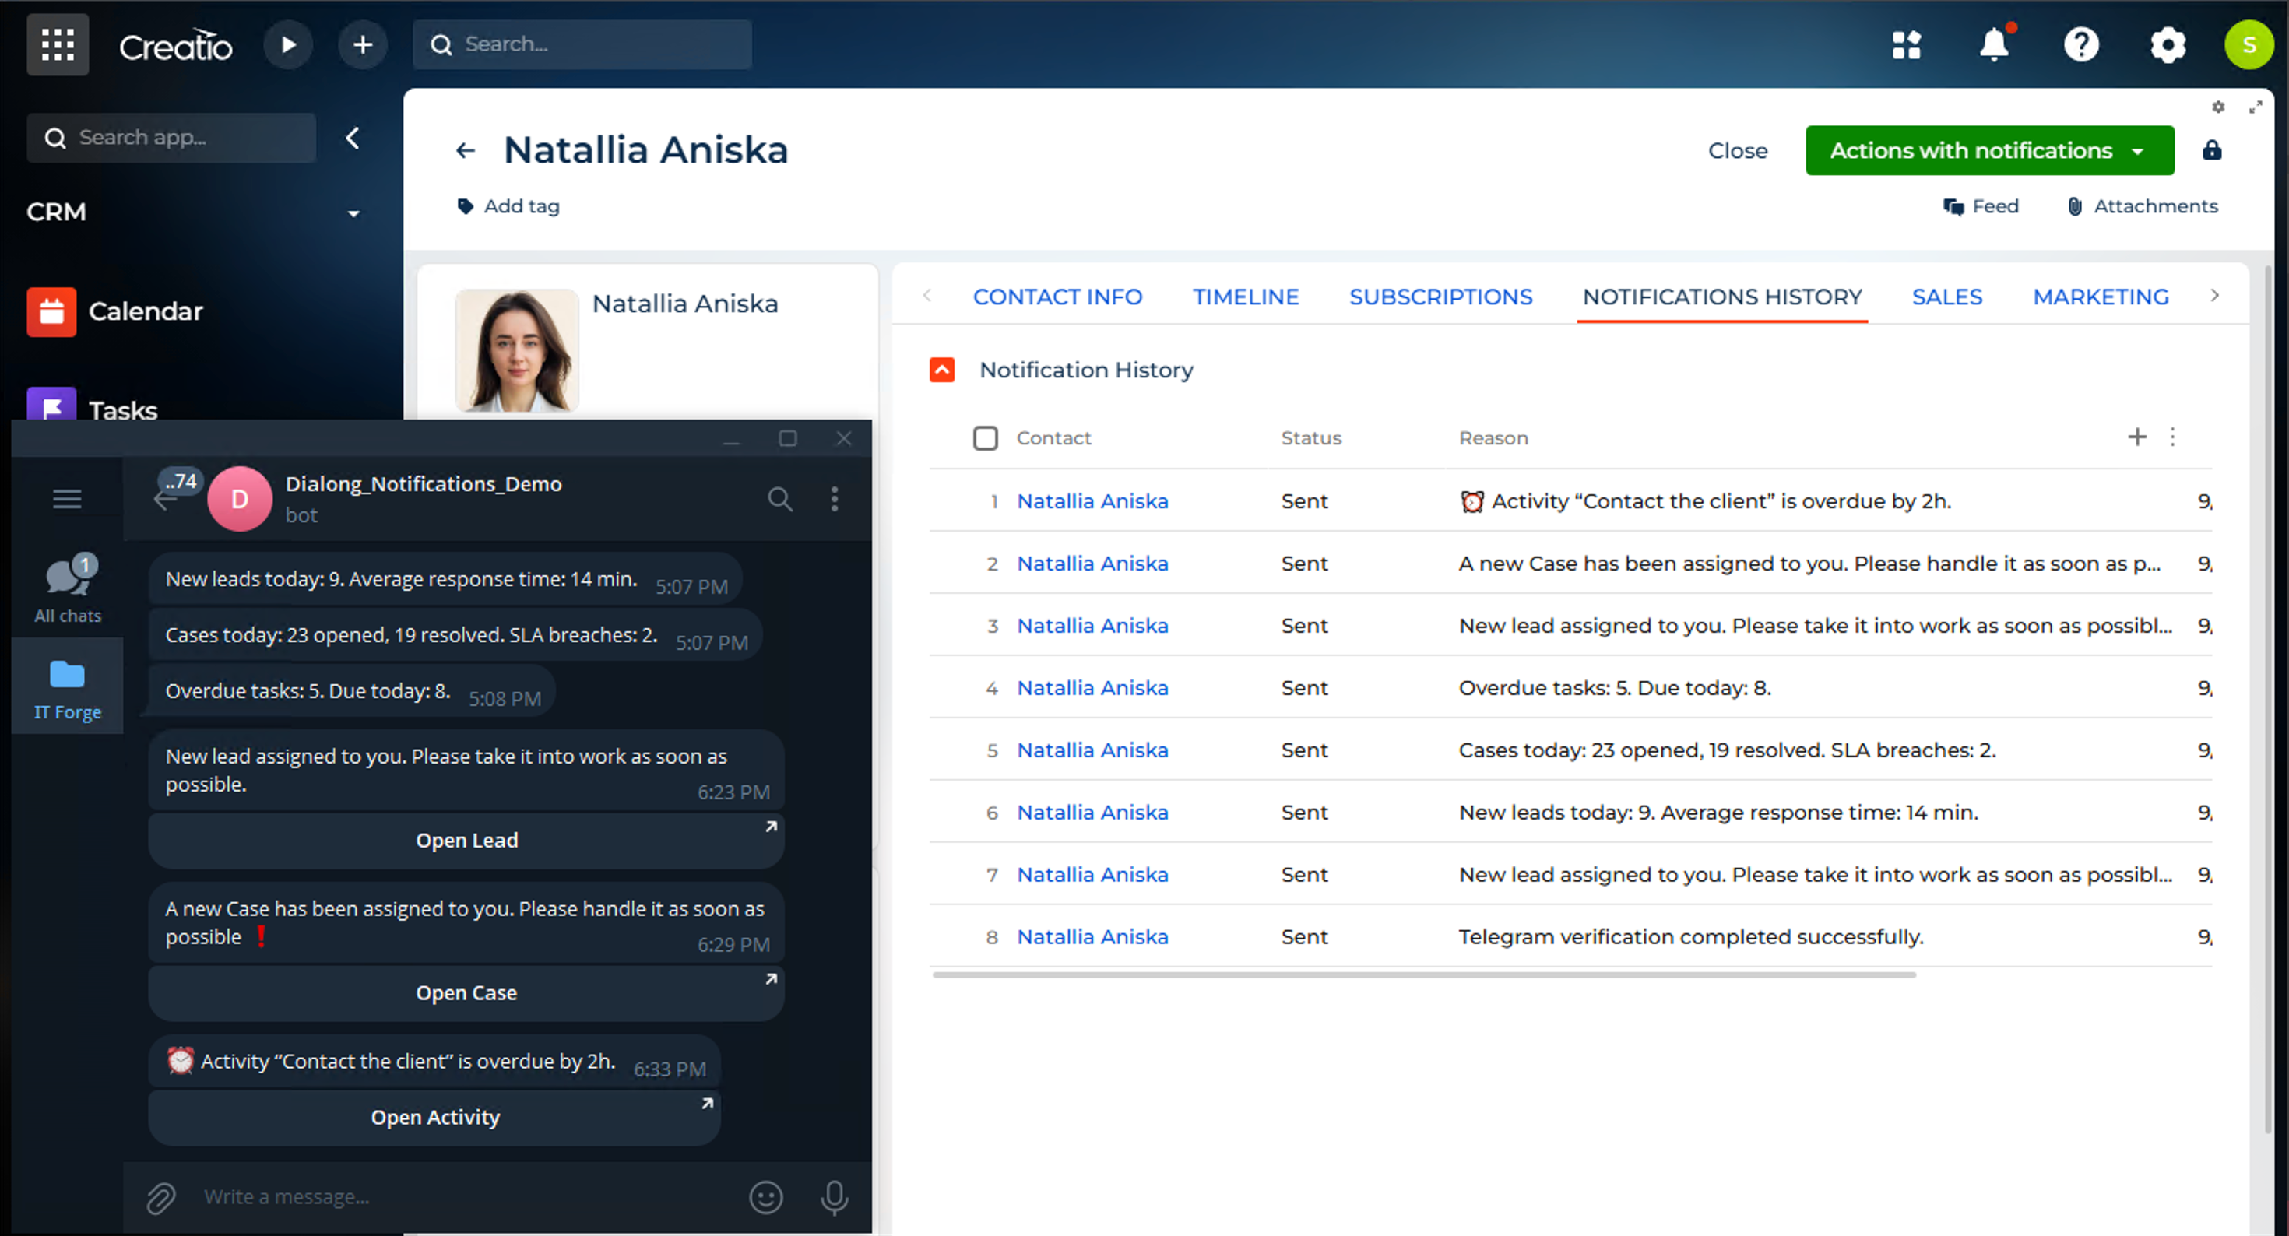Click the lock icon beside Actions button
The height and width of the screenshot is (1236, 2289).
coord(2212,150)
